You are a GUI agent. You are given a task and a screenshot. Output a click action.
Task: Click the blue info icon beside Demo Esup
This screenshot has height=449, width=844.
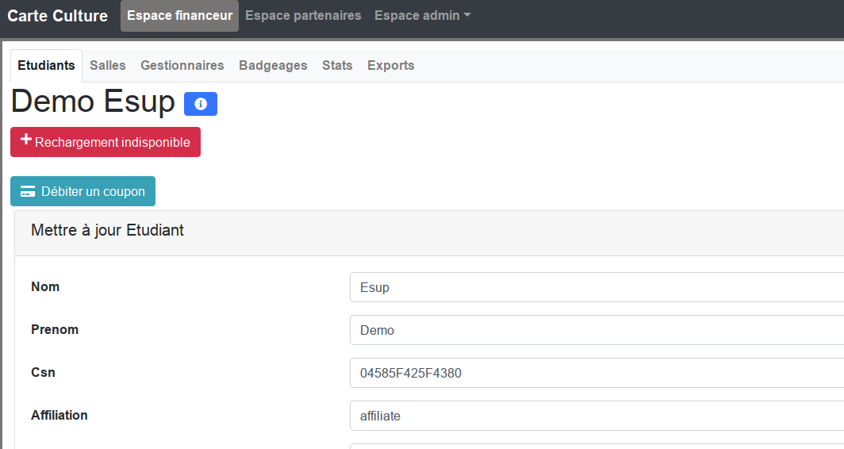pyautogui.click(x=201, y=104)
